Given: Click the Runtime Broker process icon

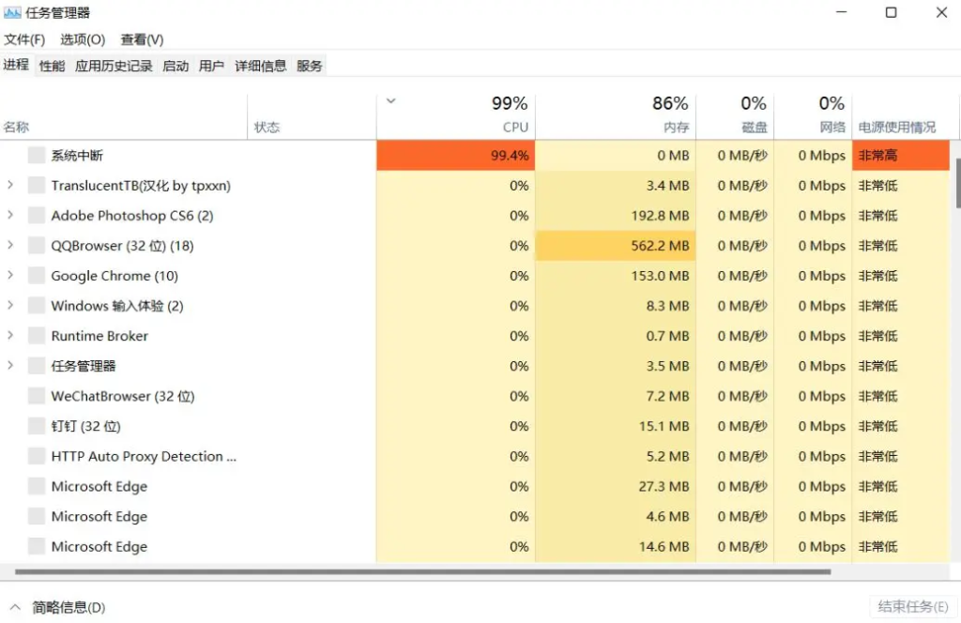Looking at the screenshot, I should pos(37,335).
